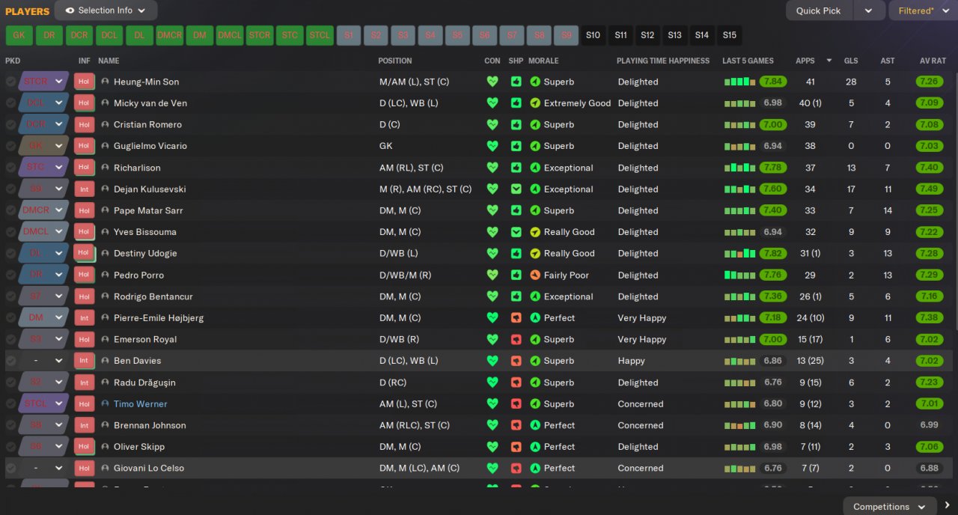Click the heart condition icon for Oliver Skipp
Screen dimensions: 958x515
[492, 447]
